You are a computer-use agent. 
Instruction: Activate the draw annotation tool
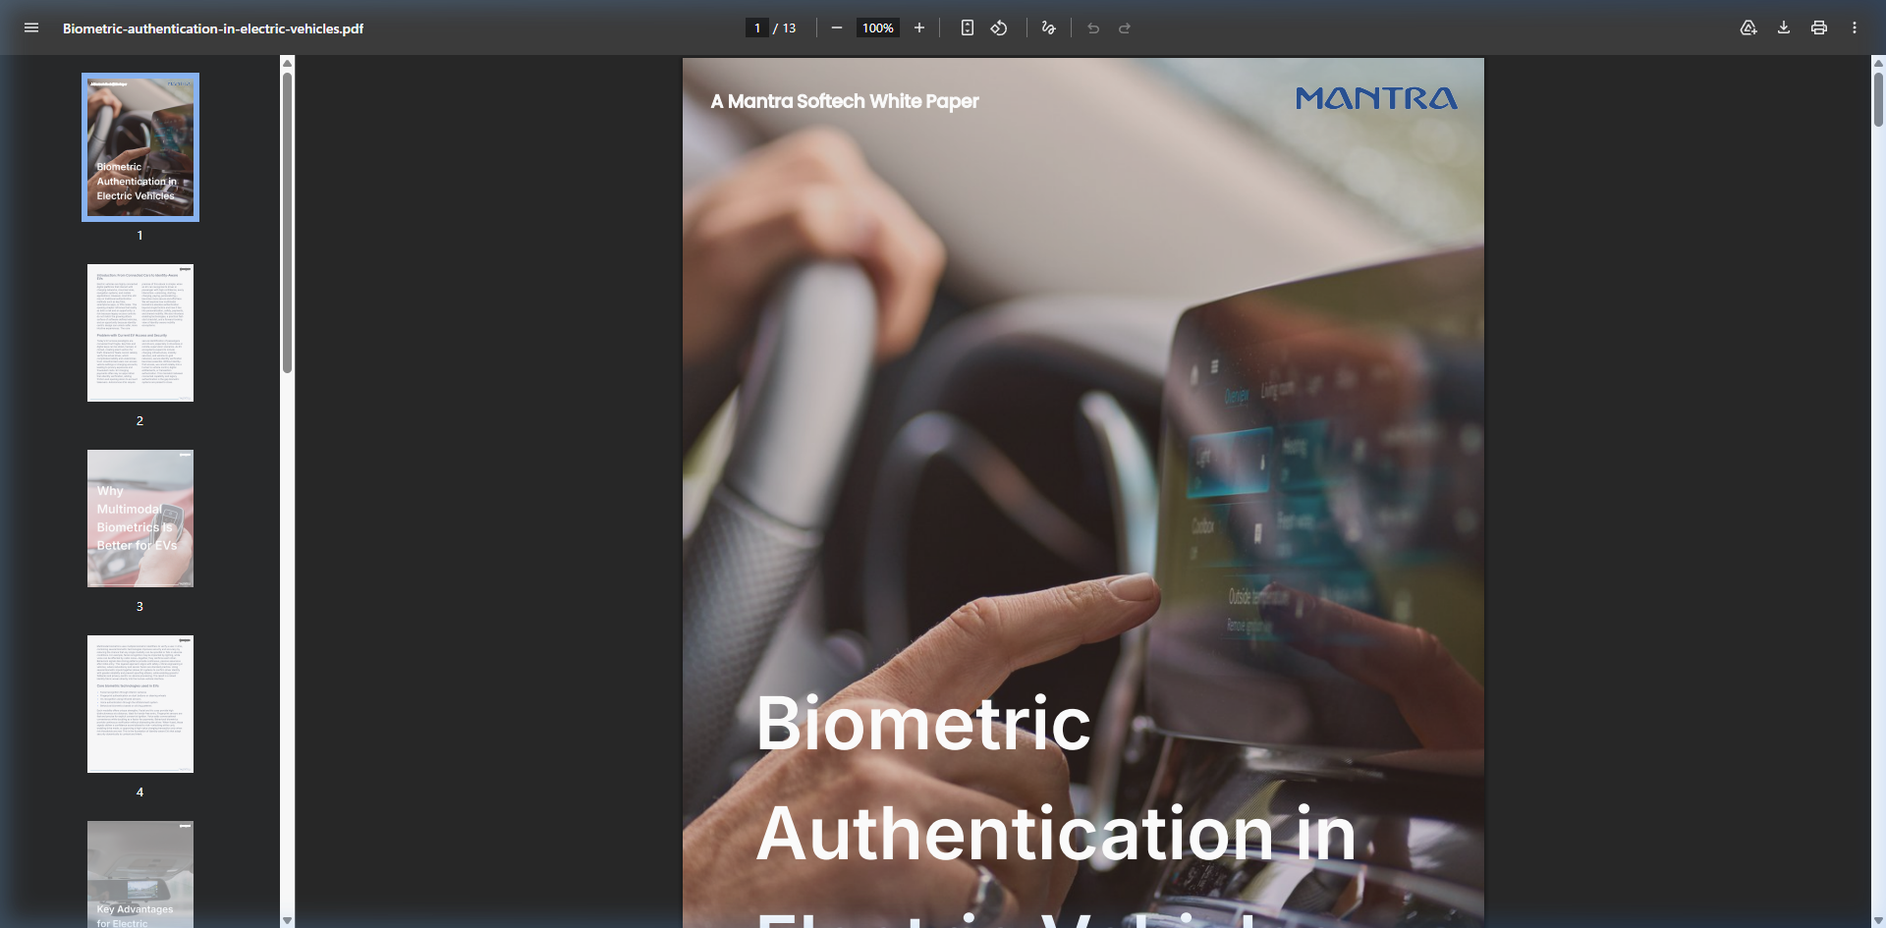(1049, 27)
